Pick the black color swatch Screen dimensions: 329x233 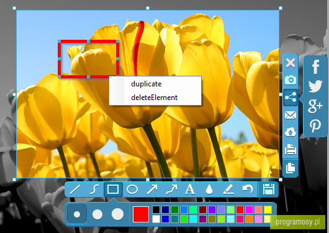click(x=156, y=209)
